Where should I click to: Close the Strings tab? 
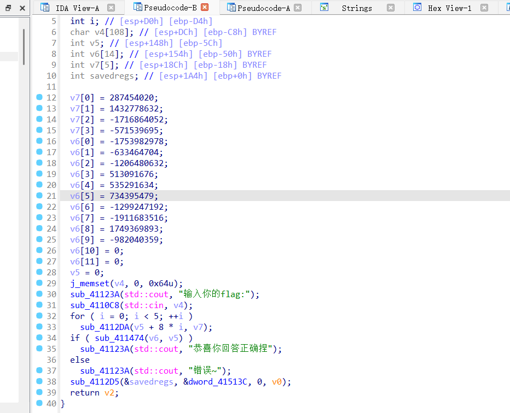tap(391, 8)
